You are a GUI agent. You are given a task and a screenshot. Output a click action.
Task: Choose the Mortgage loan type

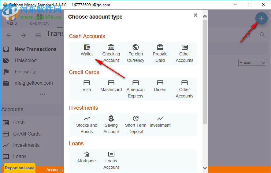tap(87, 157)
